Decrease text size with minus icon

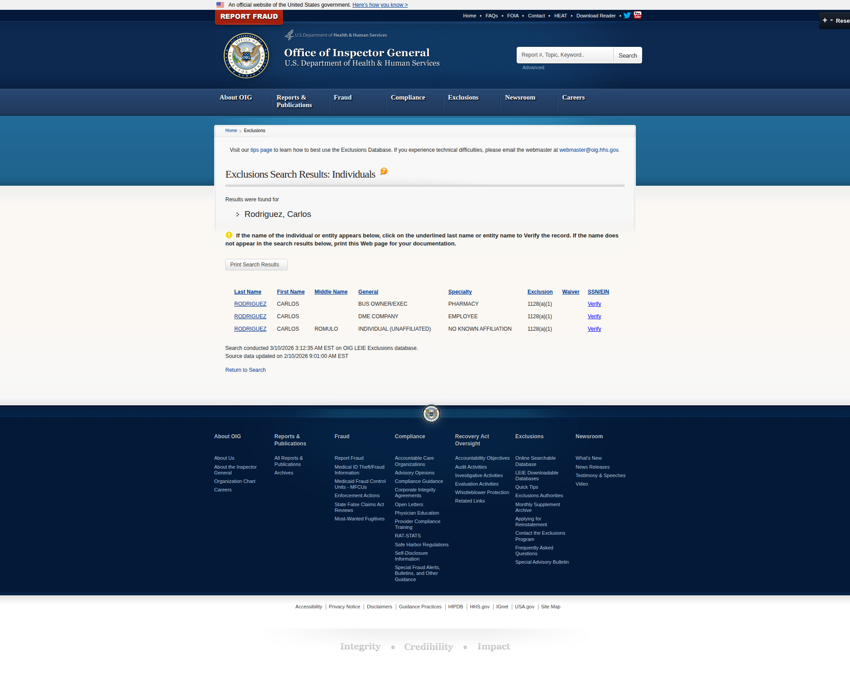point(831,21)
